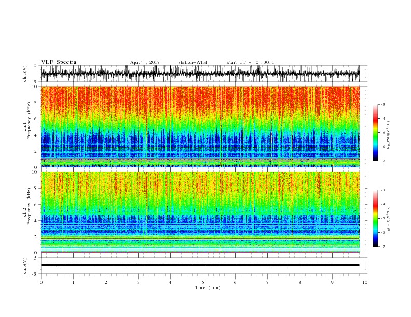Click the "6" kHz tick on the ch.2 spectrogram axis
Screen dimensions: 411x317
36,205
